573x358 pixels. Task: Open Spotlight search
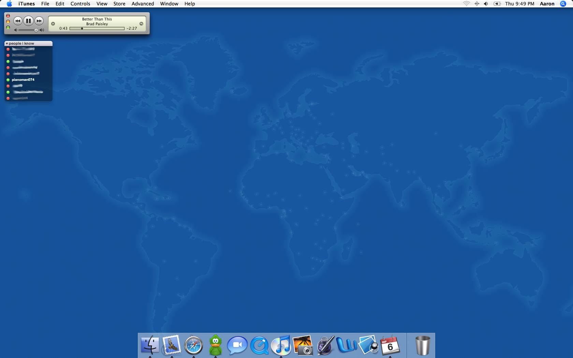click(563, 4)
